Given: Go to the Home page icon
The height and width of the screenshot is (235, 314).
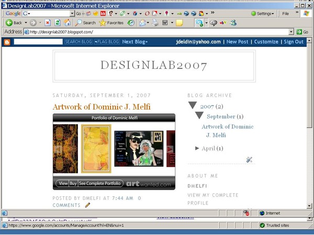Looking at the screenshot, I should (x=68, y=23).
